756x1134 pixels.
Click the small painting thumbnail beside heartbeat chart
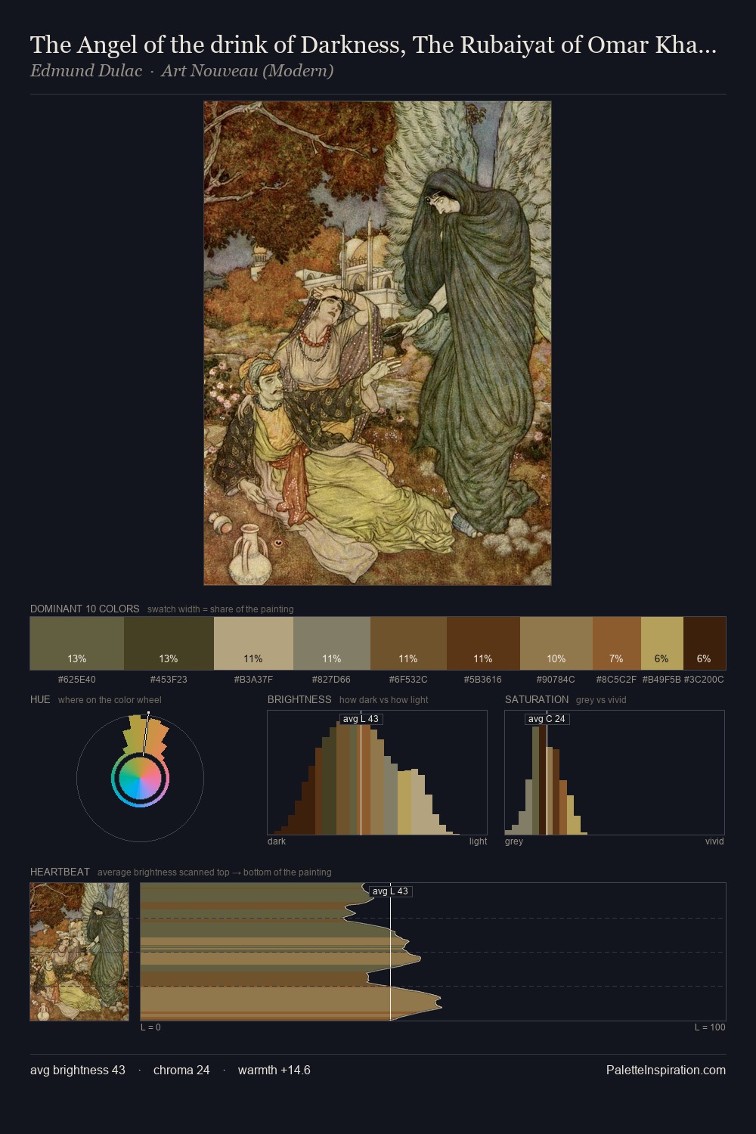tap(79, 952)
